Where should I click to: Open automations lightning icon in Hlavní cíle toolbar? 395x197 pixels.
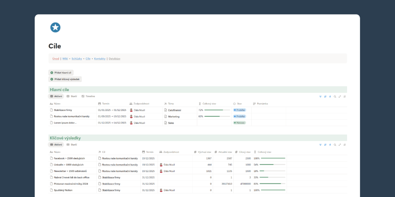[x=330, y=96]
